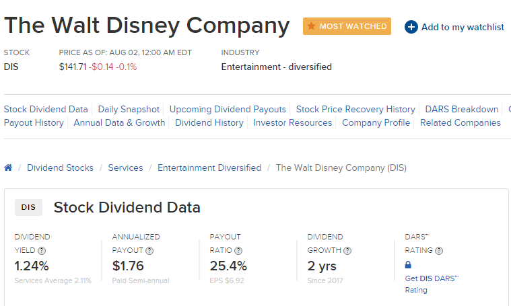
Task: Open Dividend Growth help question mark
Action: click(347, 251)
